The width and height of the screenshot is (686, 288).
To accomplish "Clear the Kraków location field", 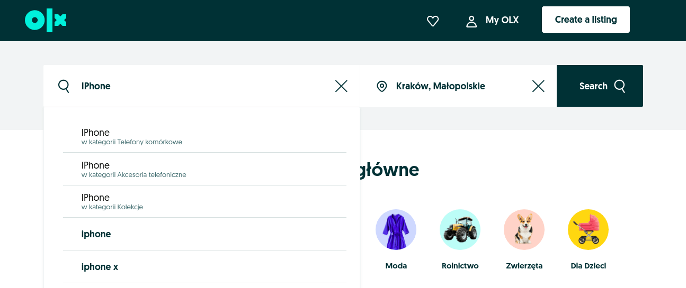I will tap(538, 86).
